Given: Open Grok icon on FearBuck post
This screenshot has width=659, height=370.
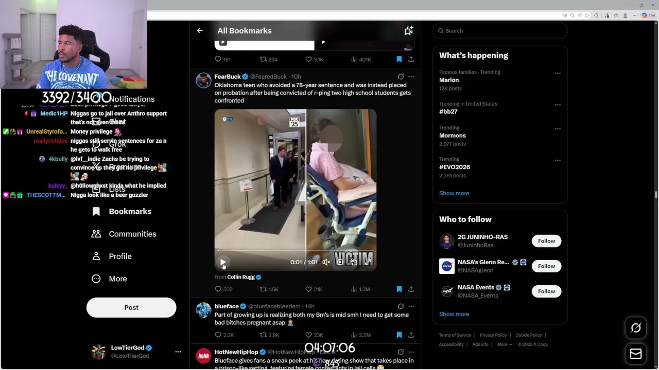Looking at the screenshot, I should [x=401, y=77].
